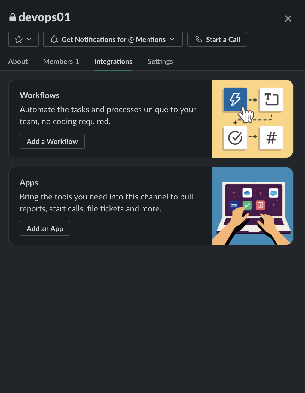Click the phone icon next to Start a Call

(x=199, y=39)
